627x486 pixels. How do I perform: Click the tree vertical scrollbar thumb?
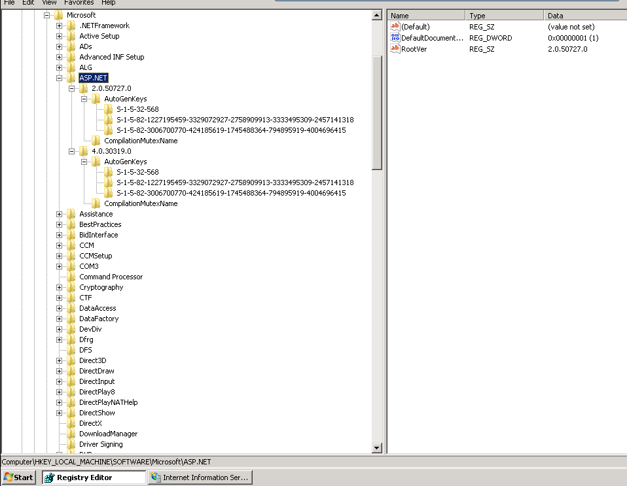coord(377,113)
